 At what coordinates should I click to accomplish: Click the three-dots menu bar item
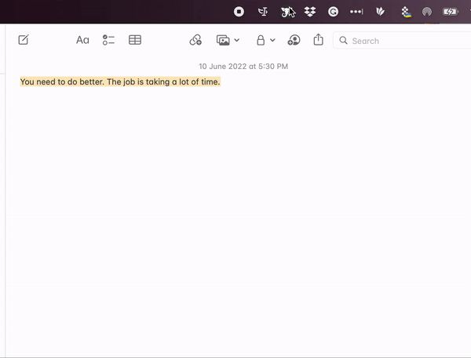click(x=356, y=12)
